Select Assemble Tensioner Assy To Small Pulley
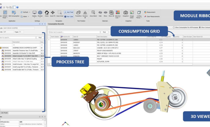This screenshot has width=210, height=127. click(22, 50)
